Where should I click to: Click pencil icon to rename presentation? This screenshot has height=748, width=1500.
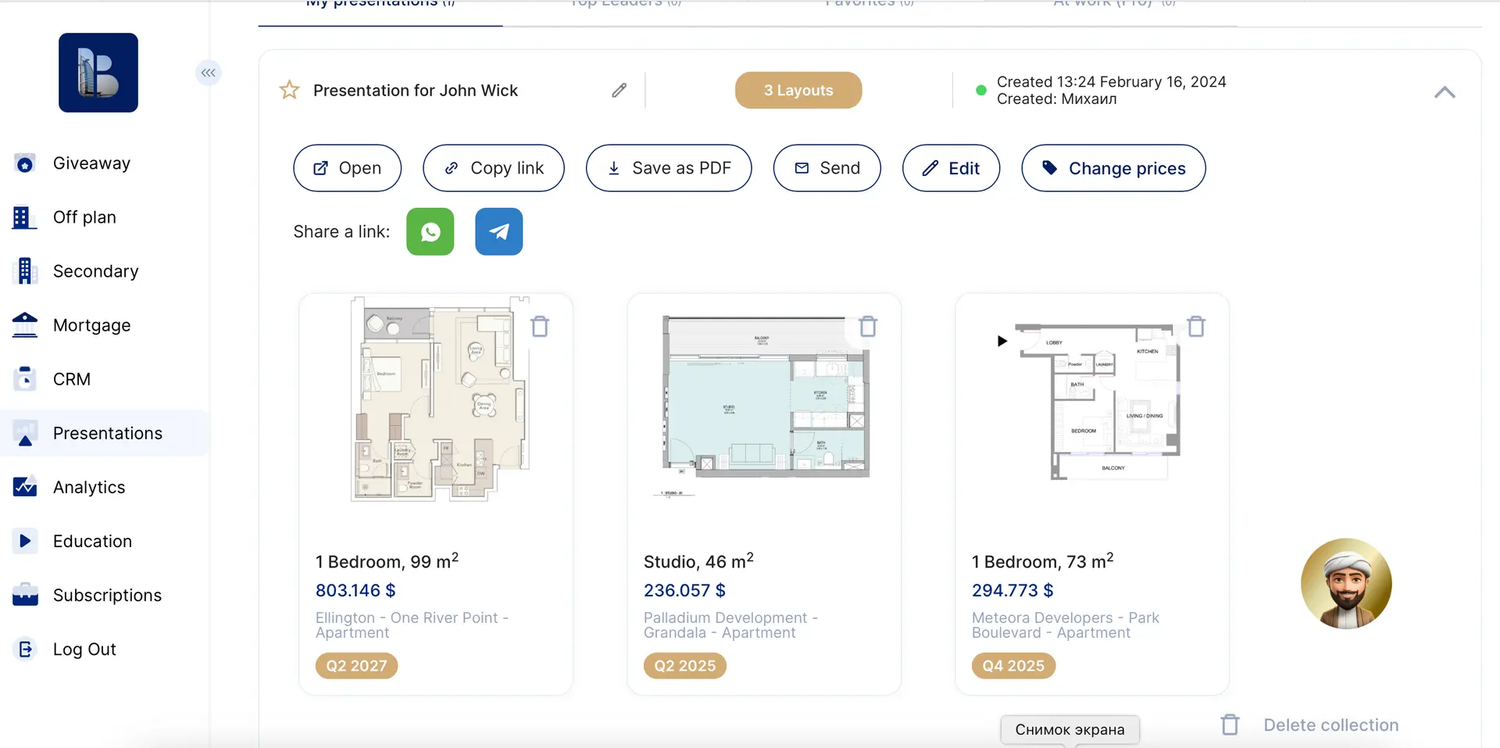pyautogui.click(x=619, y=91)
